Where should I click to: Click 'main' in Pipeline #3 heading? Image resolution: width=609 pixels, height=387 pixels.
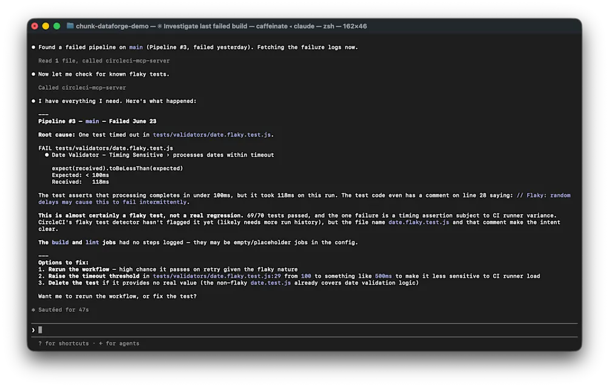[92, 121]
